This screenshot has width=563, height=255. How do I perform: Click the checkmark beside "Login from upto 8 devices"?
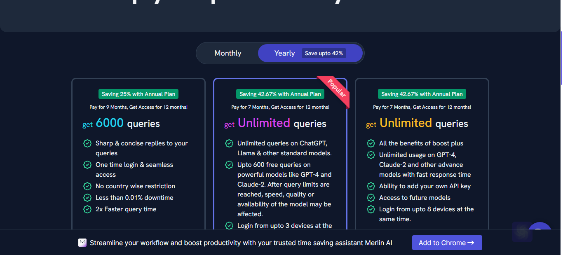click(x=371, y=209)
